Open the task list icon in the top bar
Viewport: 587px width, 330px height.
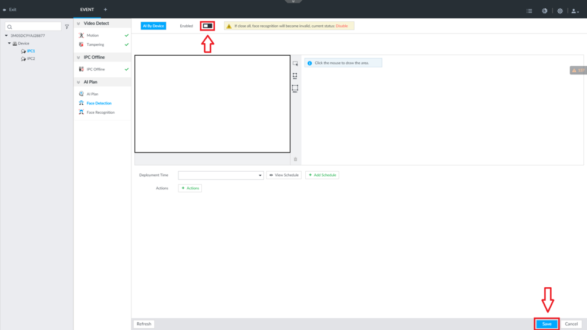pyautogui.click(x=529, y=11)
